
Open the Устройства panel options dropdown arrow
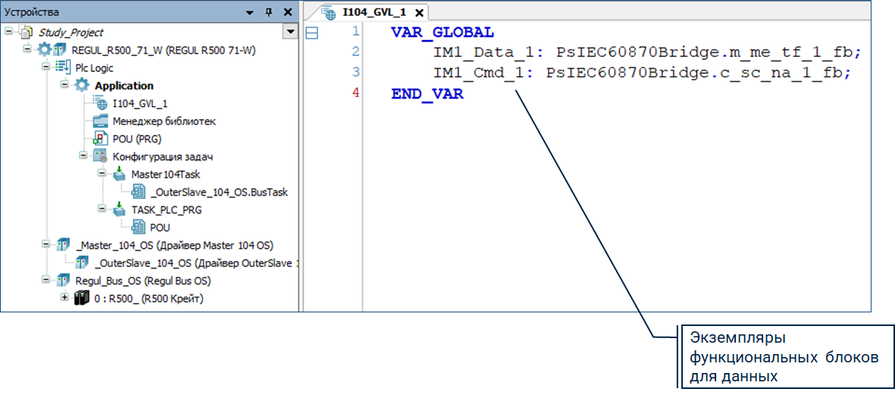[x=250, y=12]
